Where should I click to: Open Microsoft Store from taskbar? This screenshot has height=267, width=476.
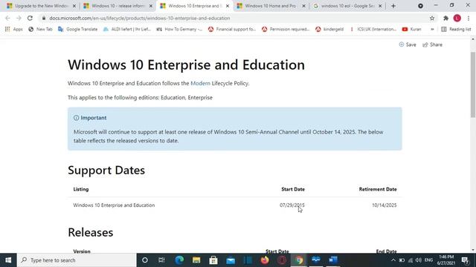(x=213, y=260)
